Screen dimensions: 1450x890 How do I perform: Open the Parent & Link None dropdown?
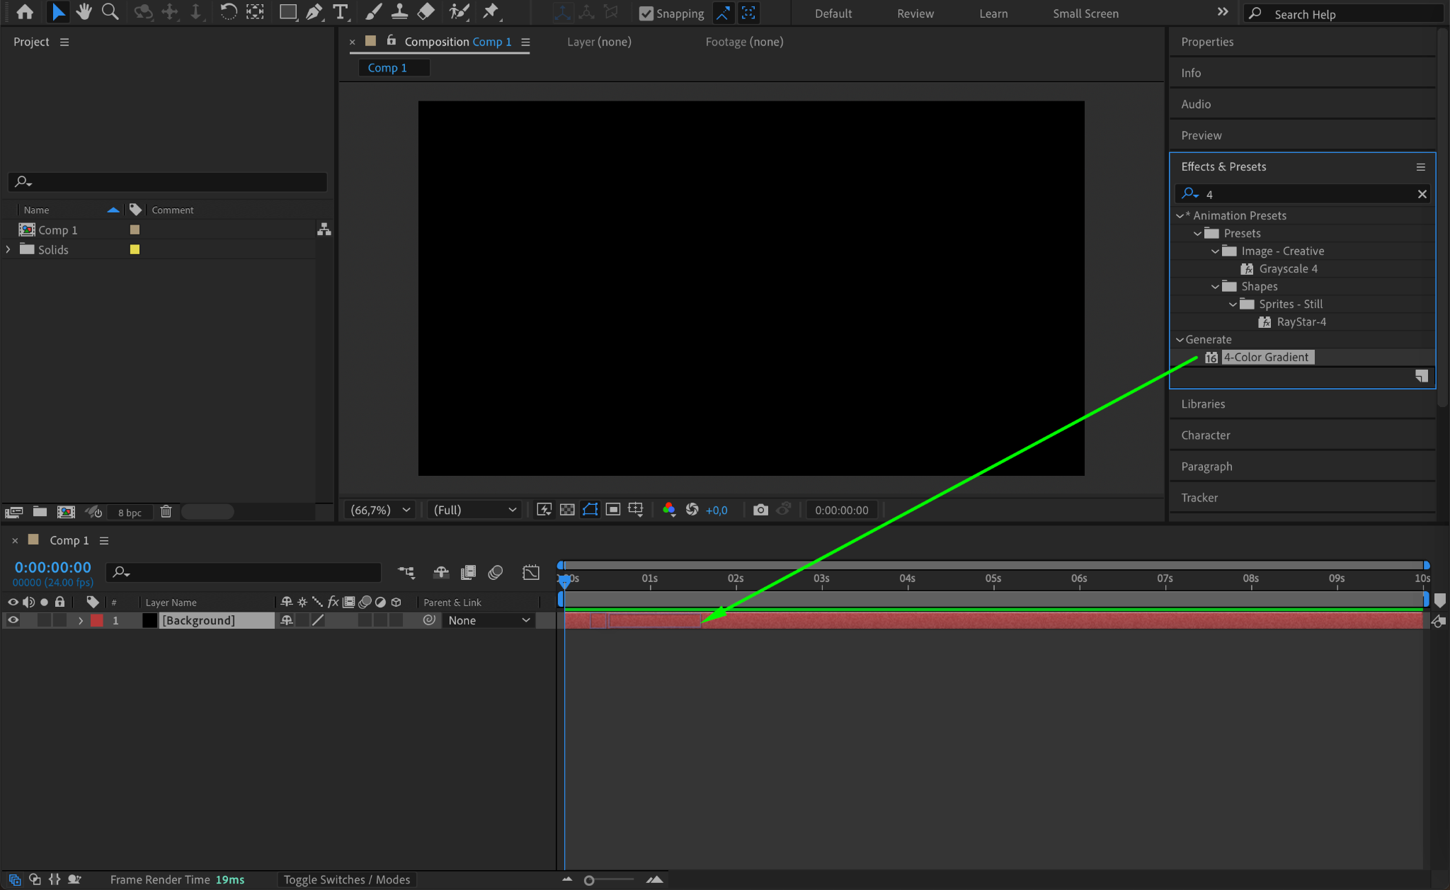[x=489, y=620]
